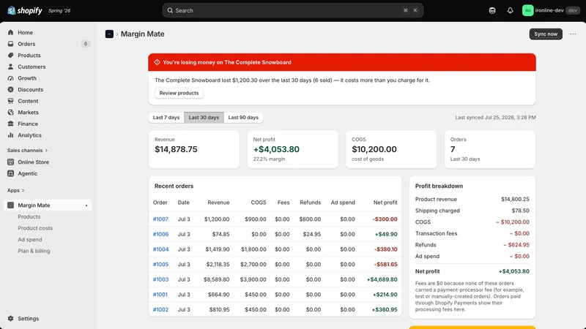
Task: Click Last synced Jul 25, 2026 text
Action: (495, 117)
